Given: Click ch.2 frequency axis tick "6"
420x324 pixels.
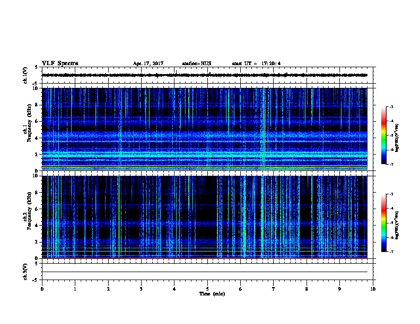Looking at the screenshot, I should pyautogui.click(x=37, y=209).
